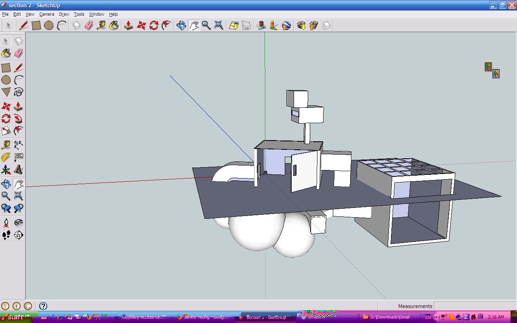Select the Tape Measure tool
This screenshot has height=323, width=517.
6,144
